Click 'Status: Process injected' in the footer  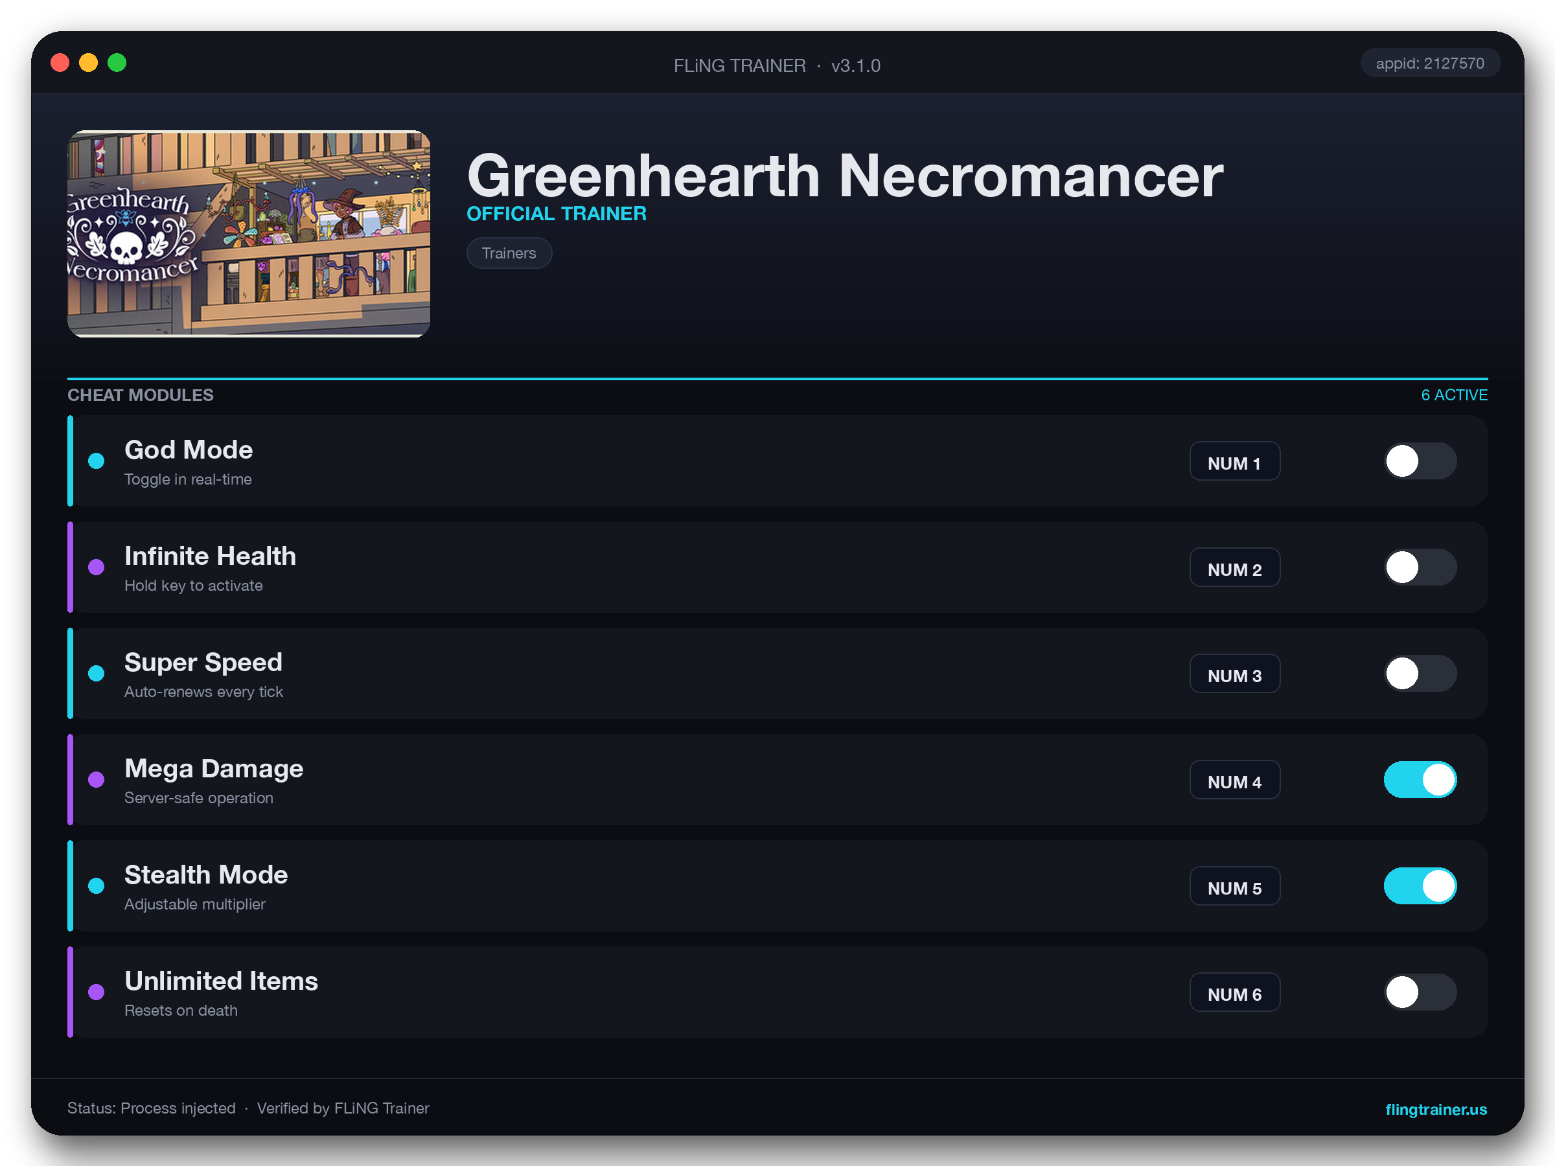151,1108
